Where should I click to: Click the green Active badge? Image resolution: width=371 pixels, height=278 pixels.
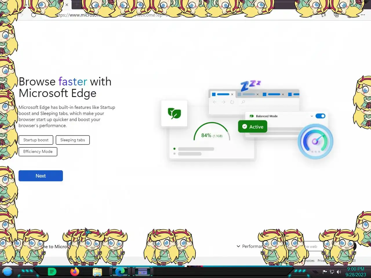[252, 127]
